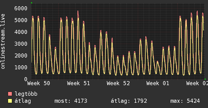The height and width of the screenshot is (108, 208).
Task: Click the 3000 y-axis tick label
Action: (x=21, y=44)
